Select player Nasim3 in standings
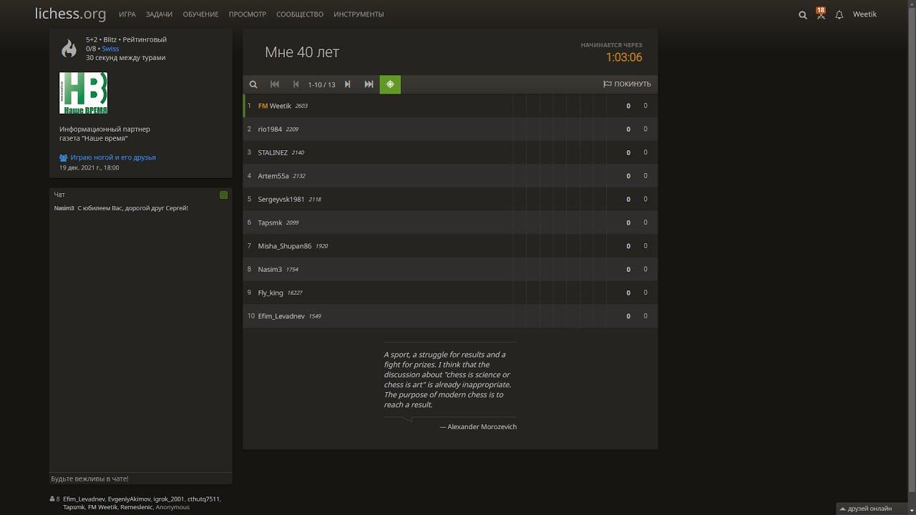Image resolution: width=916 pixels, height=515 pixels. click(x=450, y=270)
